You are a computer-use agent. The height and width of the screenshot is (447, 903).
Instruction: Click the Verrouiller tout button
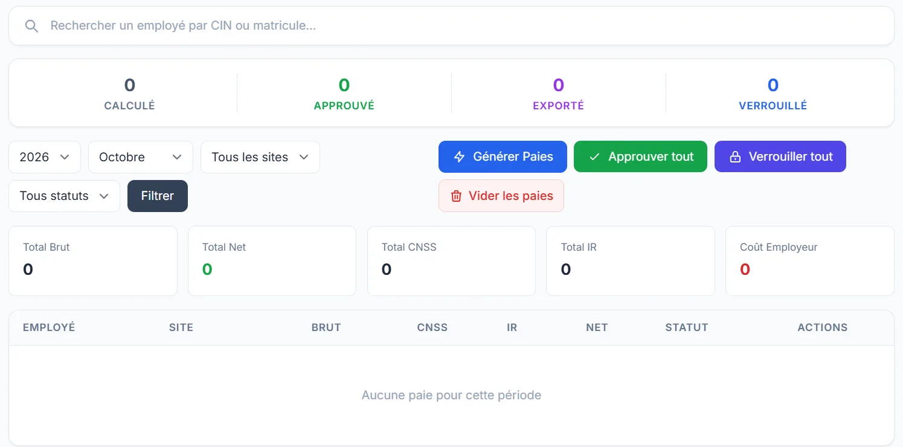pos(780,157)
